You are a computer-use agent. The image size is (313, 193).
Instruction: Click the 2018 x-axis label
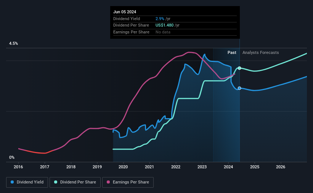coord(71,167)
